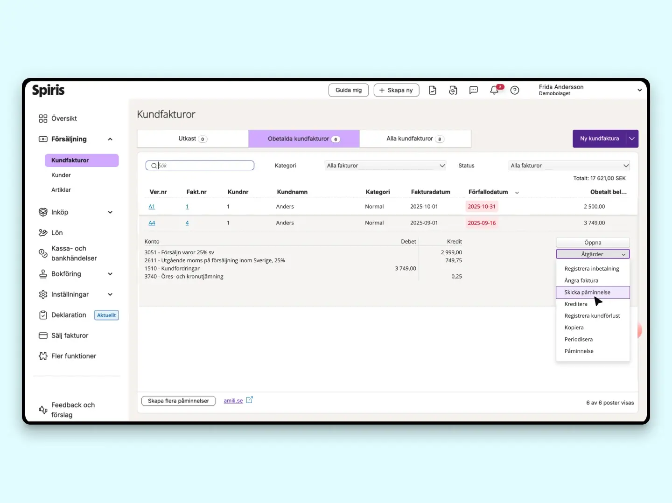Collapse the Försäljning sidebar section
Image resolution: width=672 pixels, height=503 pixels.
tap(110, 139)
